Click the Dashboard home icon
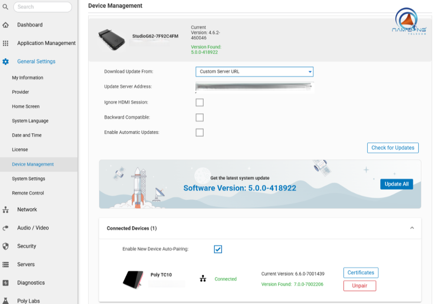This screenshot has height=304, width=434. point(6,25)
